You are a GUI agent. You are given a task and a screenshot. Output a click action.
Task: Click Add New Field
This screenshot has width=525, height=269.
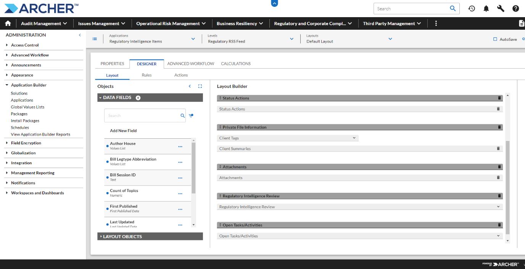[x=123, y=131]
